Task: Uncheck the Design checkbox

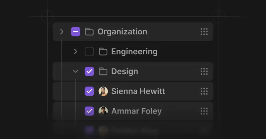Action: (89, 72)
